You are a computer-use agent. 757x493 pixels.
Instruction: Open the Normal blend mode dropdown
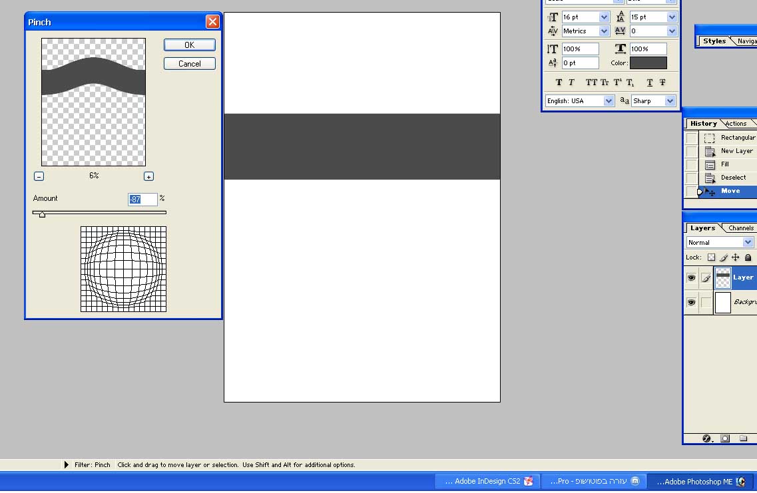click(x=748, y=243)
